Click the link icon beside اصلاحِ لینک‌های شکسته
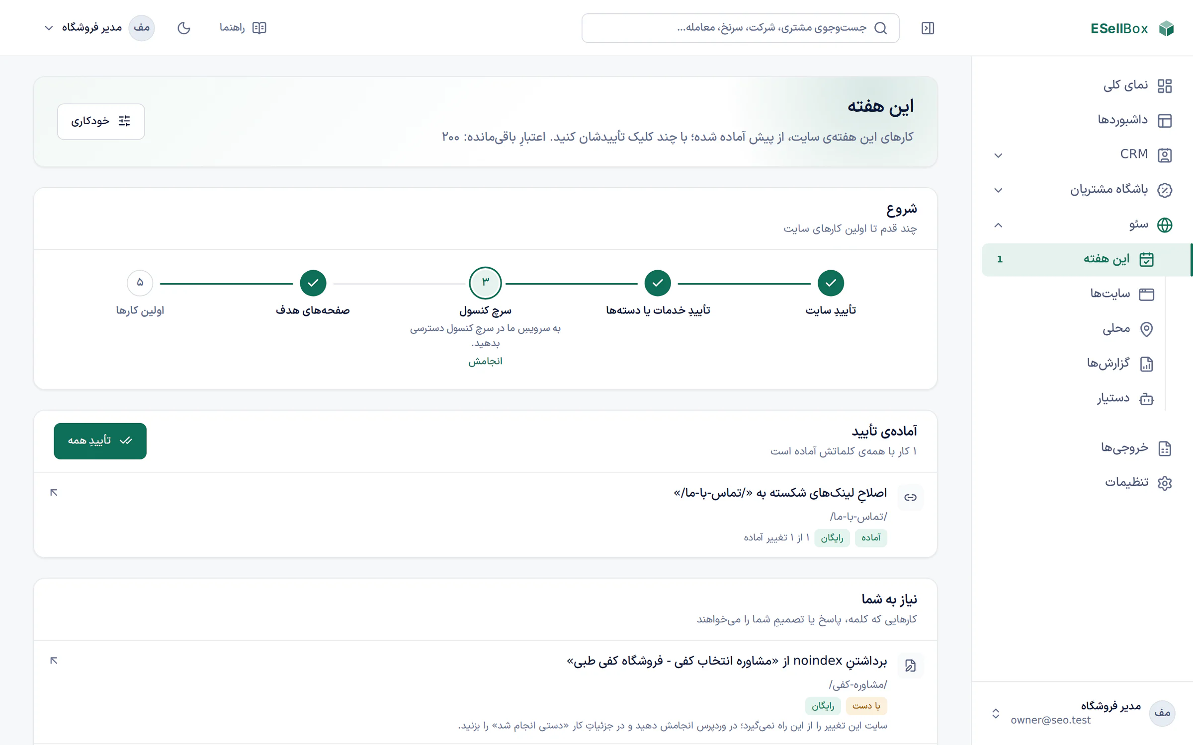1193x745 pixels. 910,497
